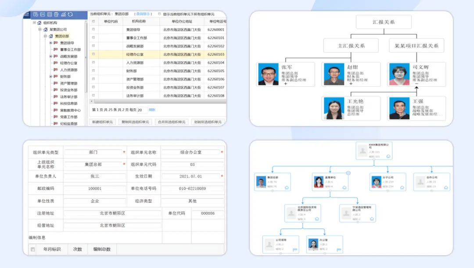
Task: Click the per-page count field showing 20
Action: (x=141, y=110)
